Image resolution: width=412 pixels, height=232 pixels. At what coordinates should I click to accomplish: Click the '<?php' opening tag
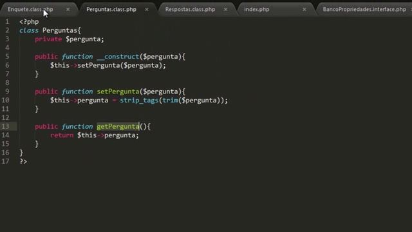pyautogui.click(x=29, y=22)
